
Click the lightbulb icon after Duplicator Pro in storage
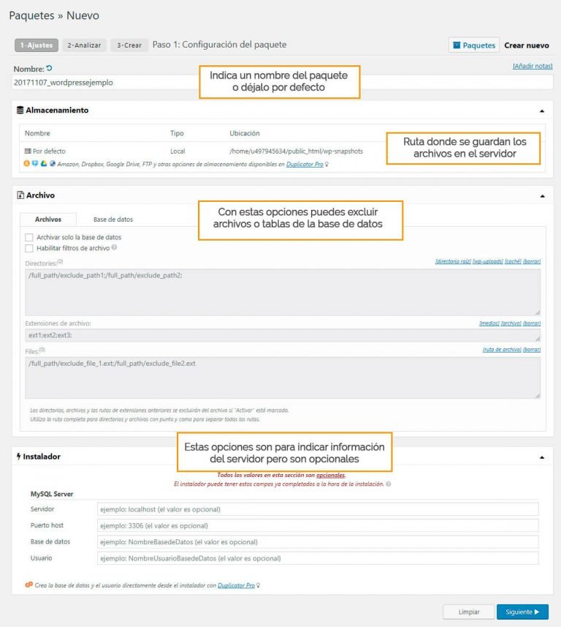click(327, 165)
